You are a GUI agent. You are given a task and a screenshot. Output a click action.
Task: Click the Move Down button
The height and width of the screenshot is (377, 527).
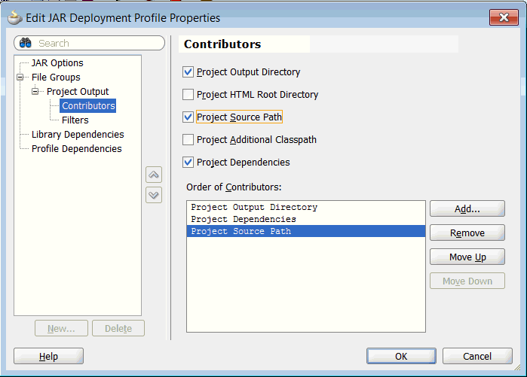(x=467, y=281)
